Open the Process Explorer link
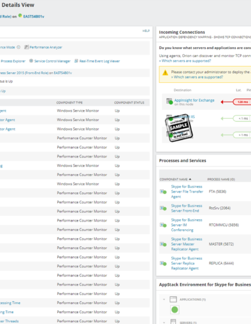The height and width of the screenshot is (324, 251). point(13,61)
